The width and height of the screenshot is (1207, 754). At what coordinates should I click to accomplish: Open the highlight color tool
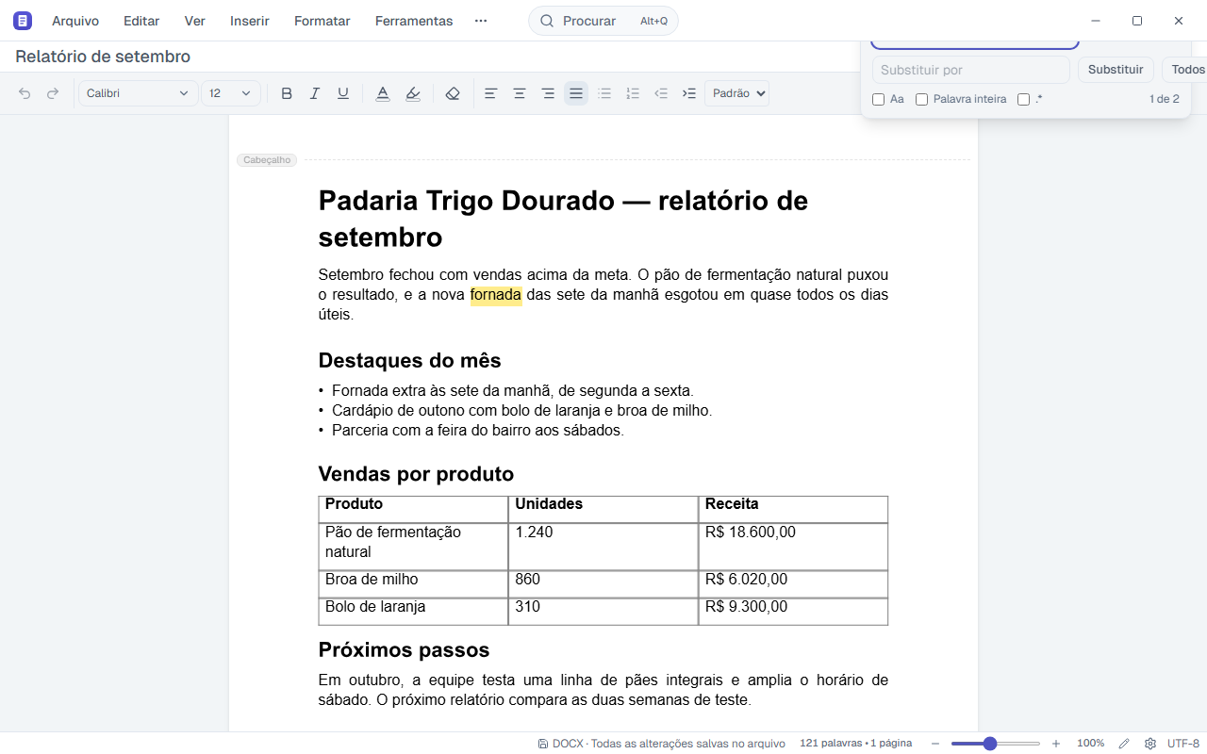[x=413, y=93]
